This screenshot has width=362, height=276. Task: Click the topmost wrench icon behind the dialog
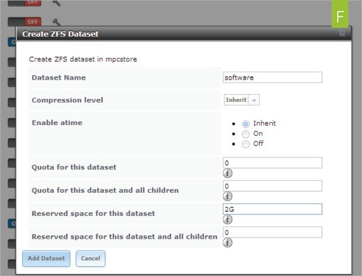[56, 3]
